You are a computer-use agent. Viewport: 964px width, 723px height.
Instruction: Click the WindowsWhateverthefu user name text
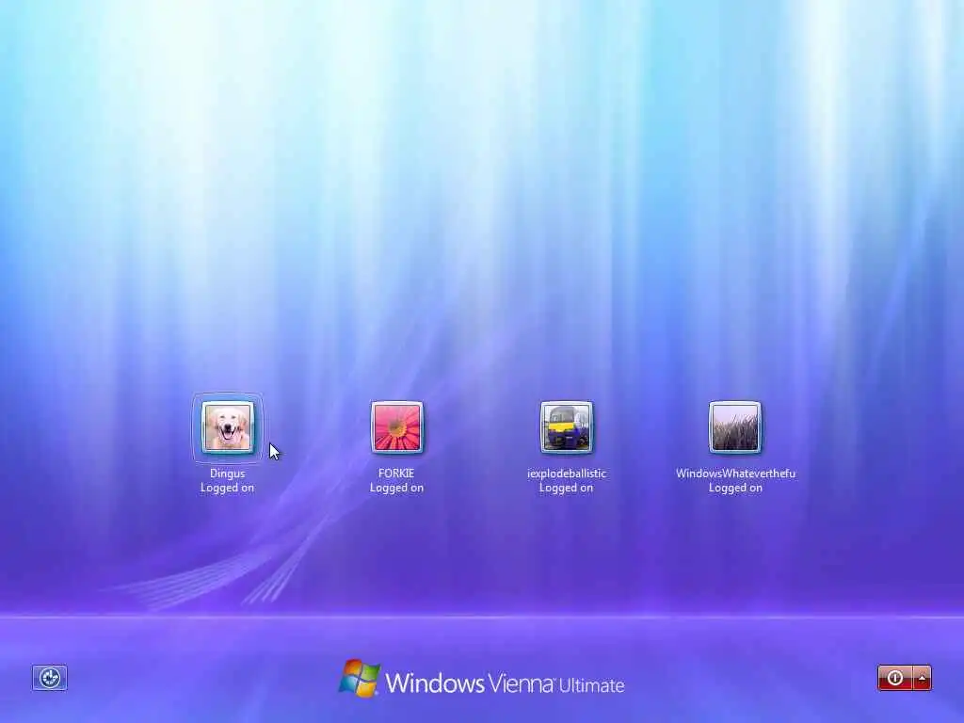(735, 474)
